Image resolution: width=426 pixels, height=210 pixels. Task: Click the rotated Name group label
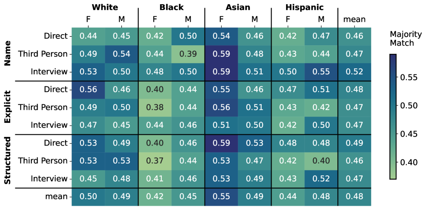click(x=7, y=54)
